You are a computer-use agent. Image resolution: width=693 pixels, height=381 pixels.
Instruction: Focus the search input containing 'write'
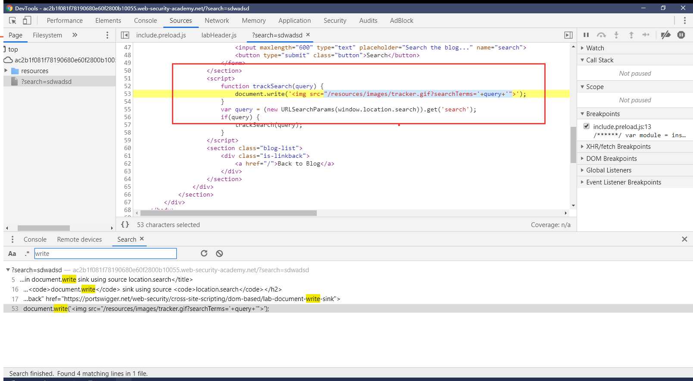[x=106, y=254]
